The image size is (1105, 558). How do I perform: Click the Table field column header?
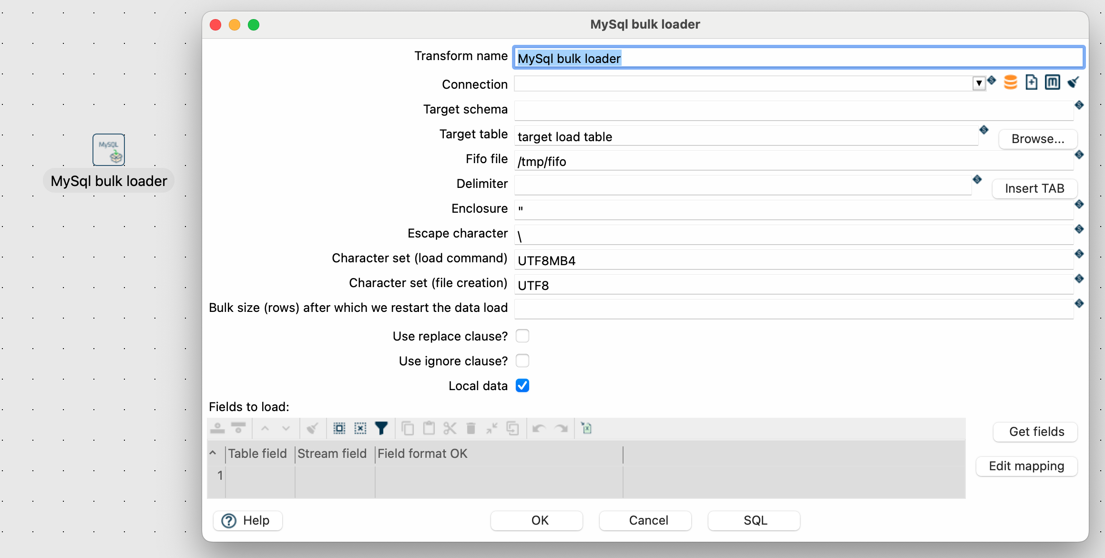coord(257,454)
